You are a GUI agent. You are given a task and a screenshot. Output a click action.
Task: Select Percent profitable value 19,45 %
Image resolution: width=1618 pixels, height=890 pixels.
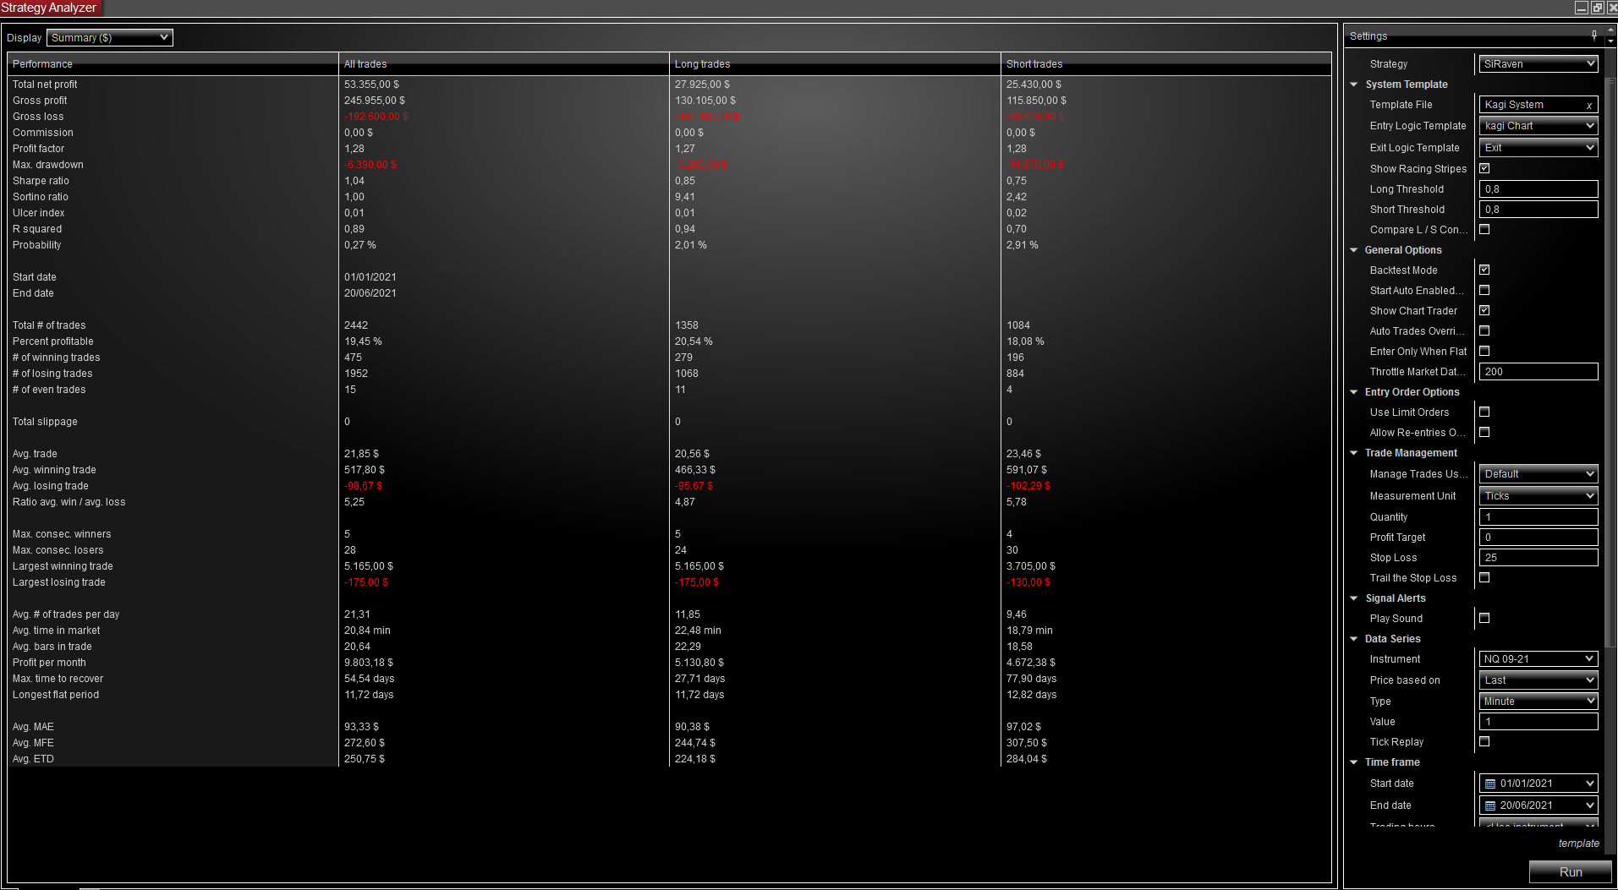pyautogui.click(x=363, y=341)
